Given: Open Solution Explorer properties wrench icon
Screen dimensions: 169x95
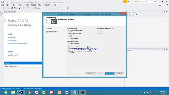Looking at the screenshot, I should click(x=136, y=15).
